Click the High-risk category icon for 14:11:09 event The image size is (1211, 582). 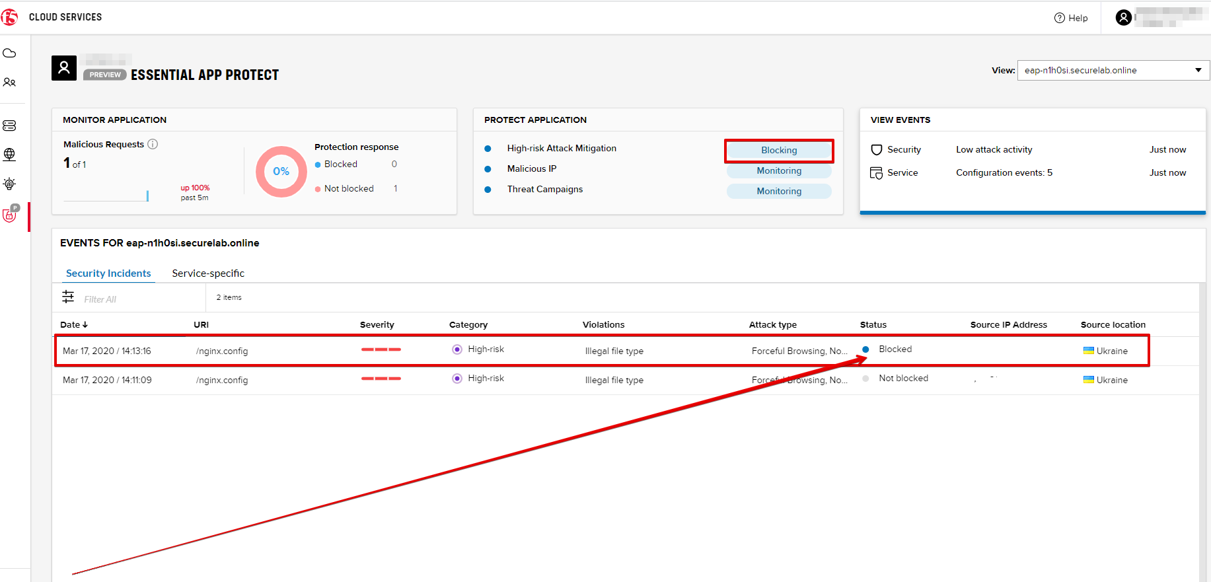(457, 379)
